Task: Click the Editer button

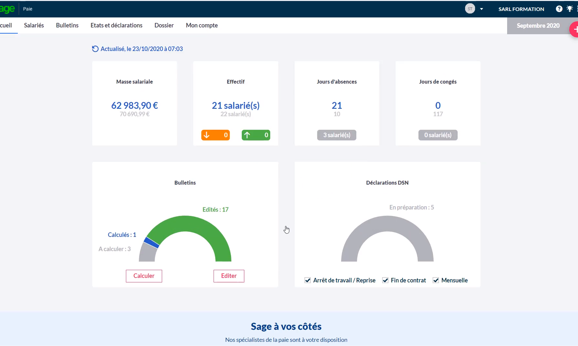Action: tap(229, 276)
